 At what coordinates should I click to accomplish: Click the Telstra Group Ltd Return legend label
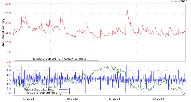pos(40,90)
